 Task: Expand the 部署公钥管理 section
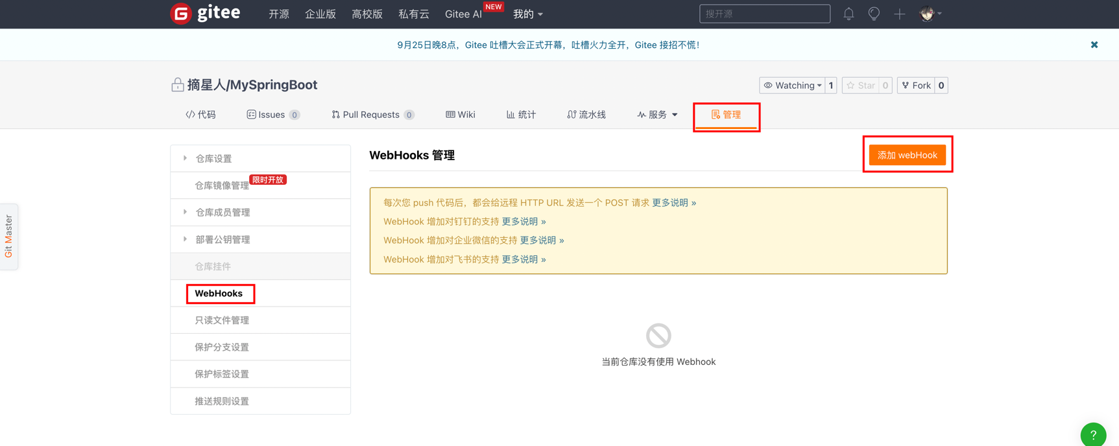[223, 240]
